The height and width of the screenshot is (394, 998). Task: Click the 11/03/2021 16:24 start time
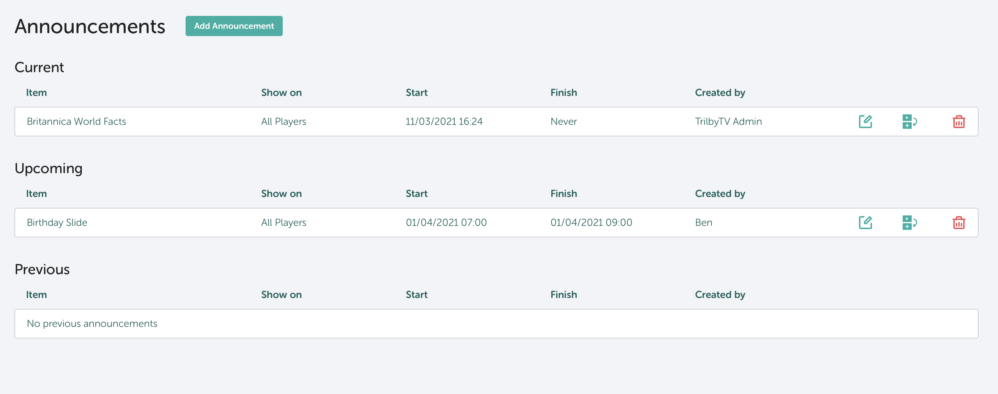[444, 122]
